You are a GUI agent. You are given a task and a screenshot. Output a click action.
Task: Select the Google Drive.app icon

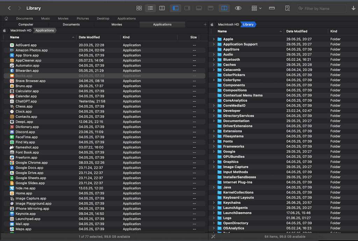click(12, 173)
